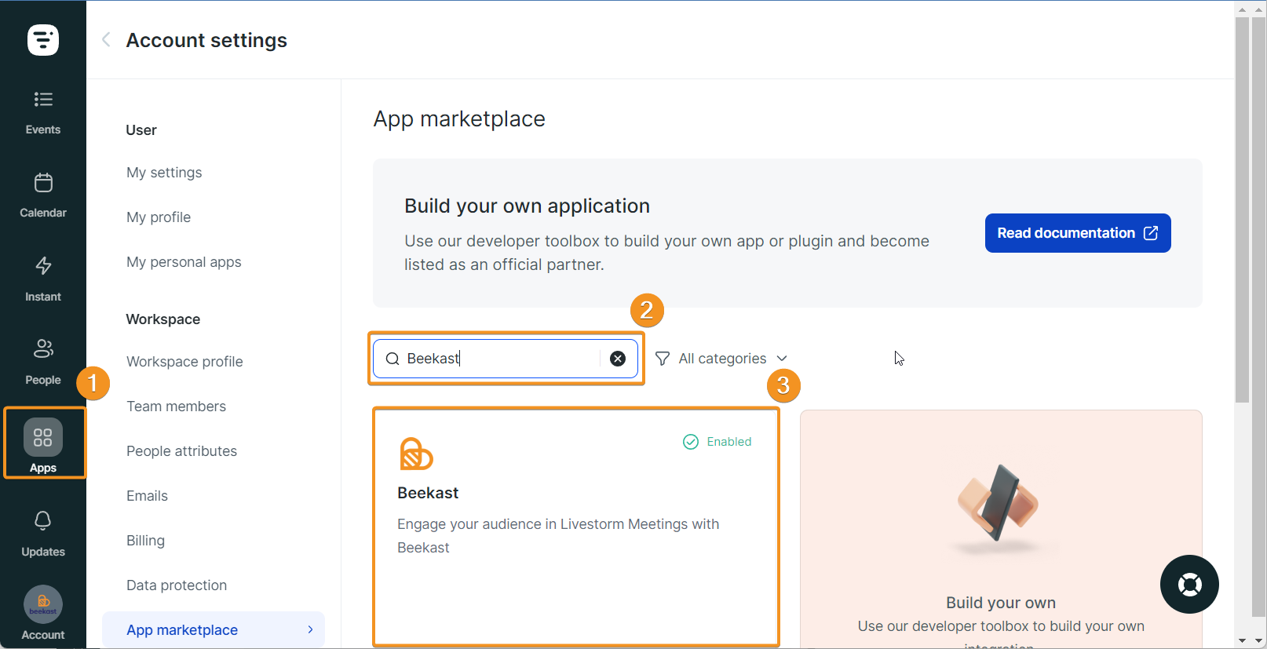Open the Calendar section
Viewport: 1267px width, 649px height.
[43, 196]
